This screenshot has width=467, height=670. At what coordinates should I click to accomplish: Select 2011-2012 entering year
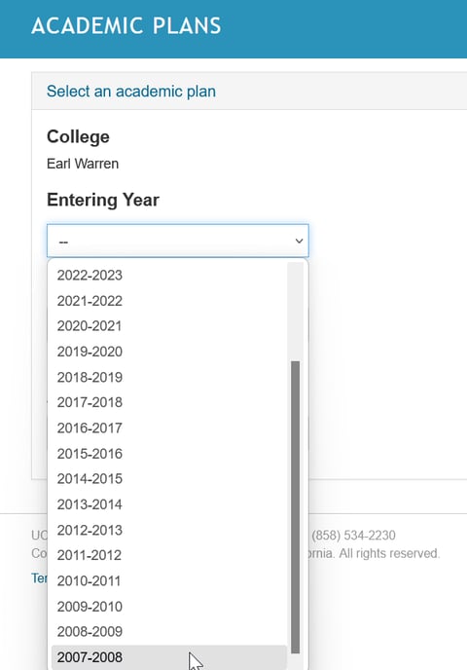168,555
